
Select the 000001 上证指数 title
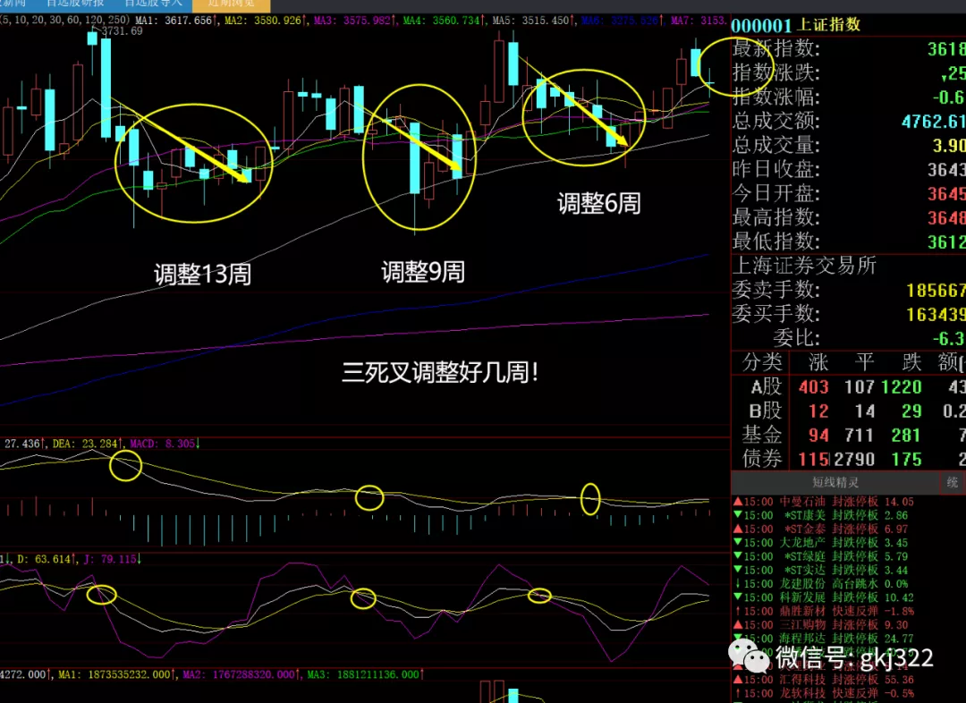click(796, 25)
